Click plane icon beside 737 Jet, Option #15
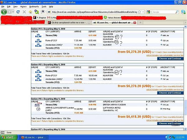Image resolution: width=187 pixels, height=140 pixels. point(161,76)
